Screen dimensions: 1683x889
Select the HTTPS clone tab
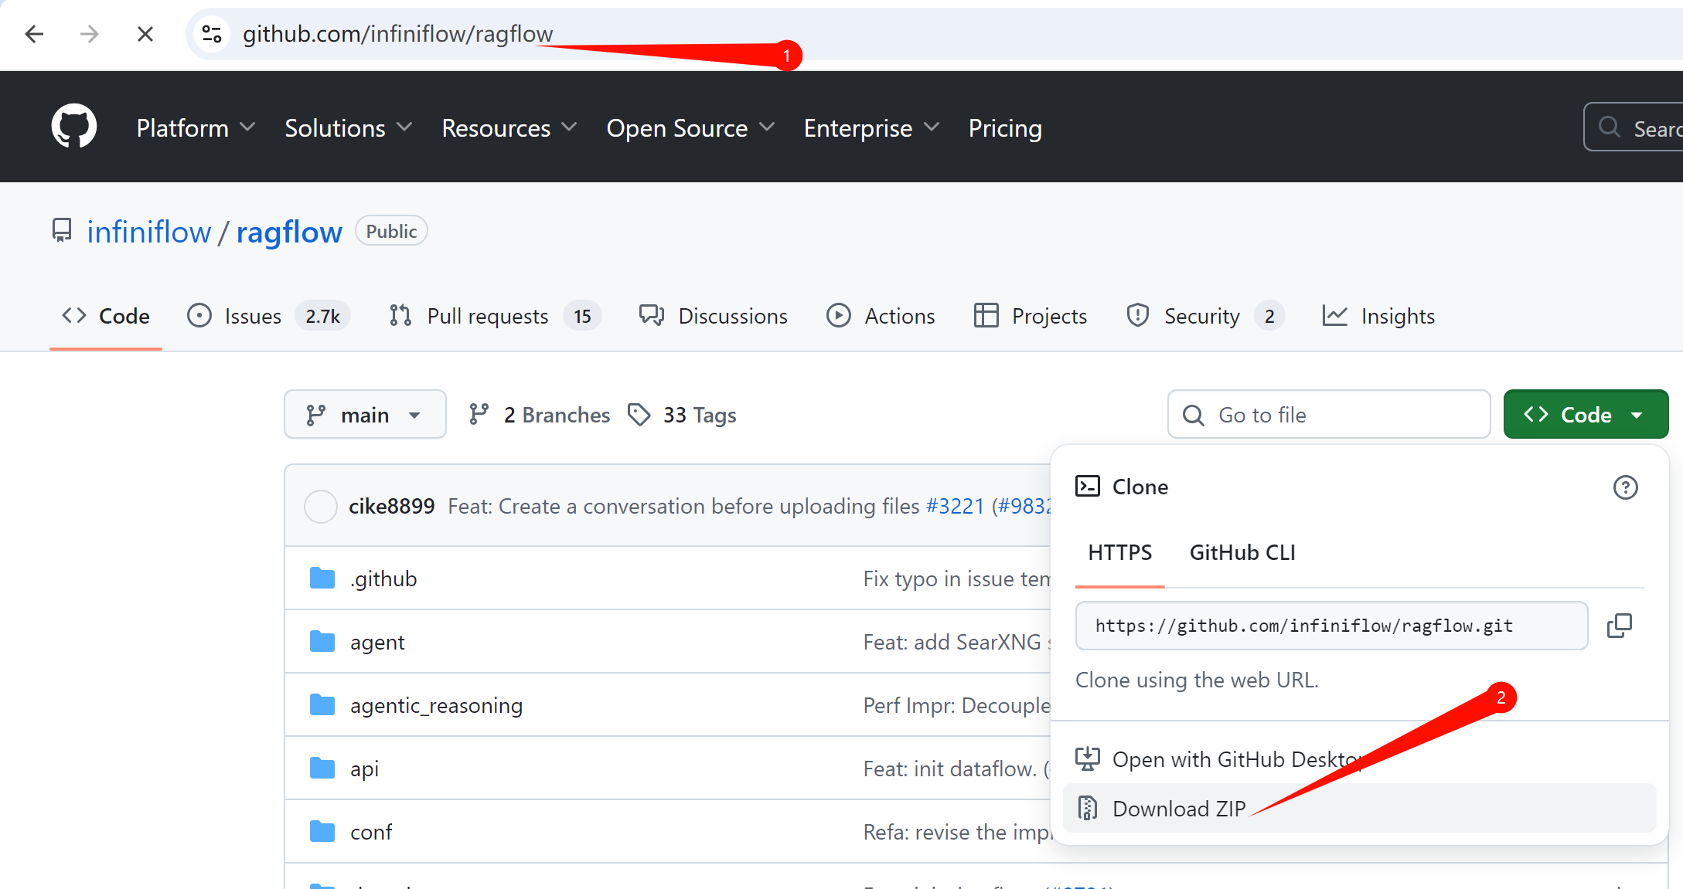(1119, 553)
